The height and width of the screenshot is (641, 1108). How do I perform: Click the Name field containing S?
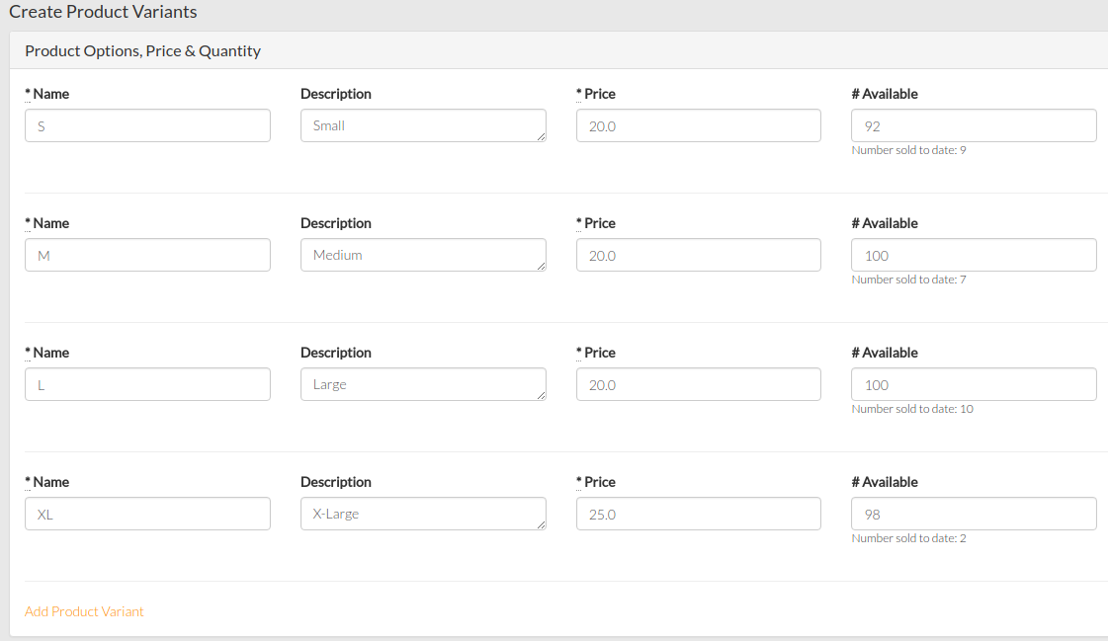tap(147, 125)
